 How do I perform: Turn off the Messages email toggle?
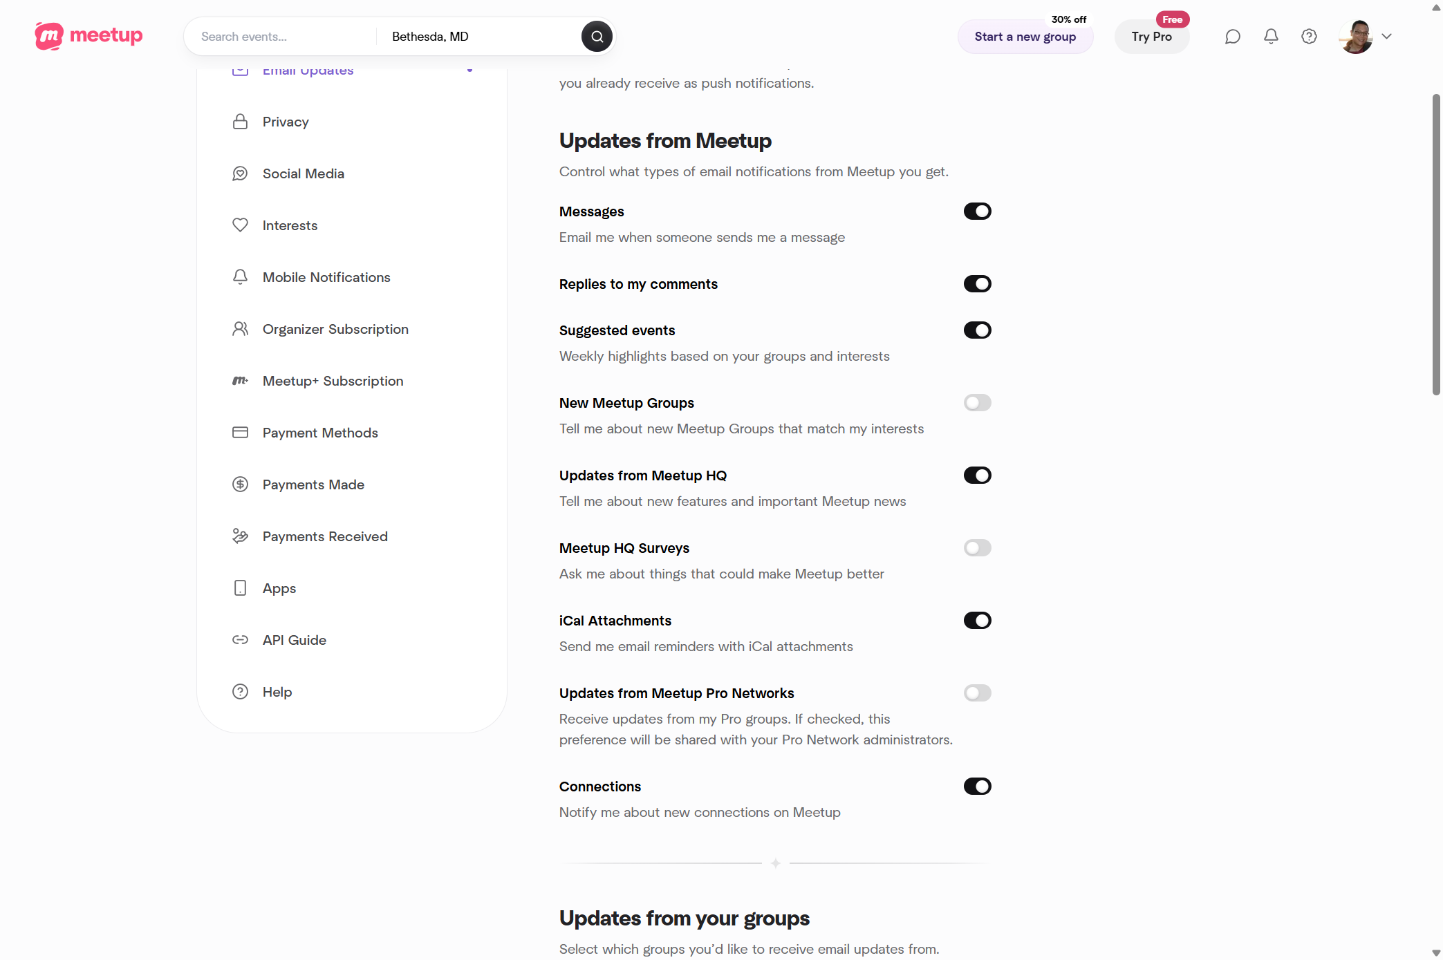[x=977, y=211]
